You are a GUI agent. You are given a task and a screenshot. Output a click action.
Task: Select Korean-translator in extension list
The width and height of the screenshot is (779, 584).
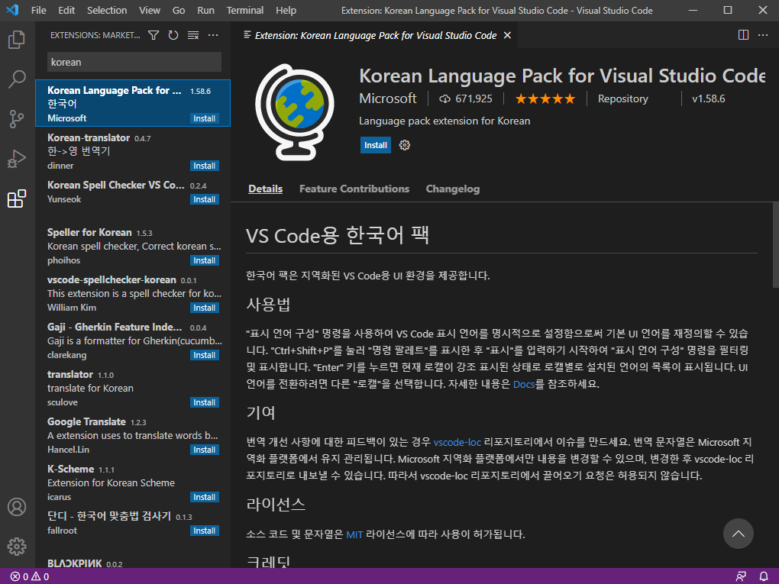[133, 151]
